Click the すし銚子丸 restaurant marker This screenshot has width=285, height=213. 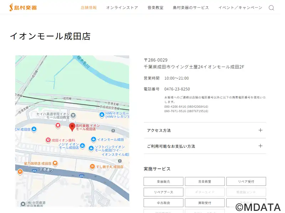(x=92, y=166)
